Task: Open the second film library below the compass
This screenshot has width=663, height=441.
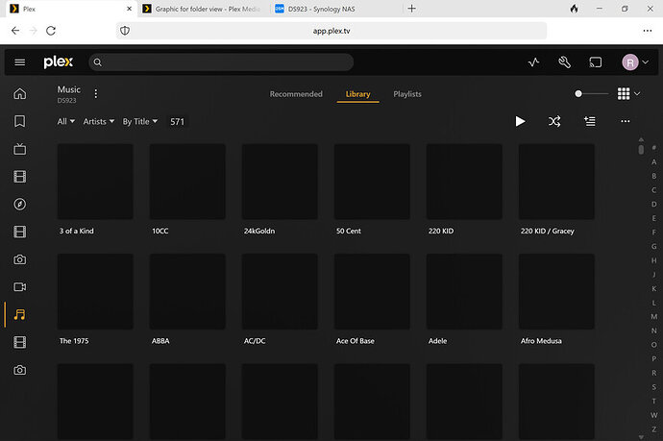Action: click(19, 232)
